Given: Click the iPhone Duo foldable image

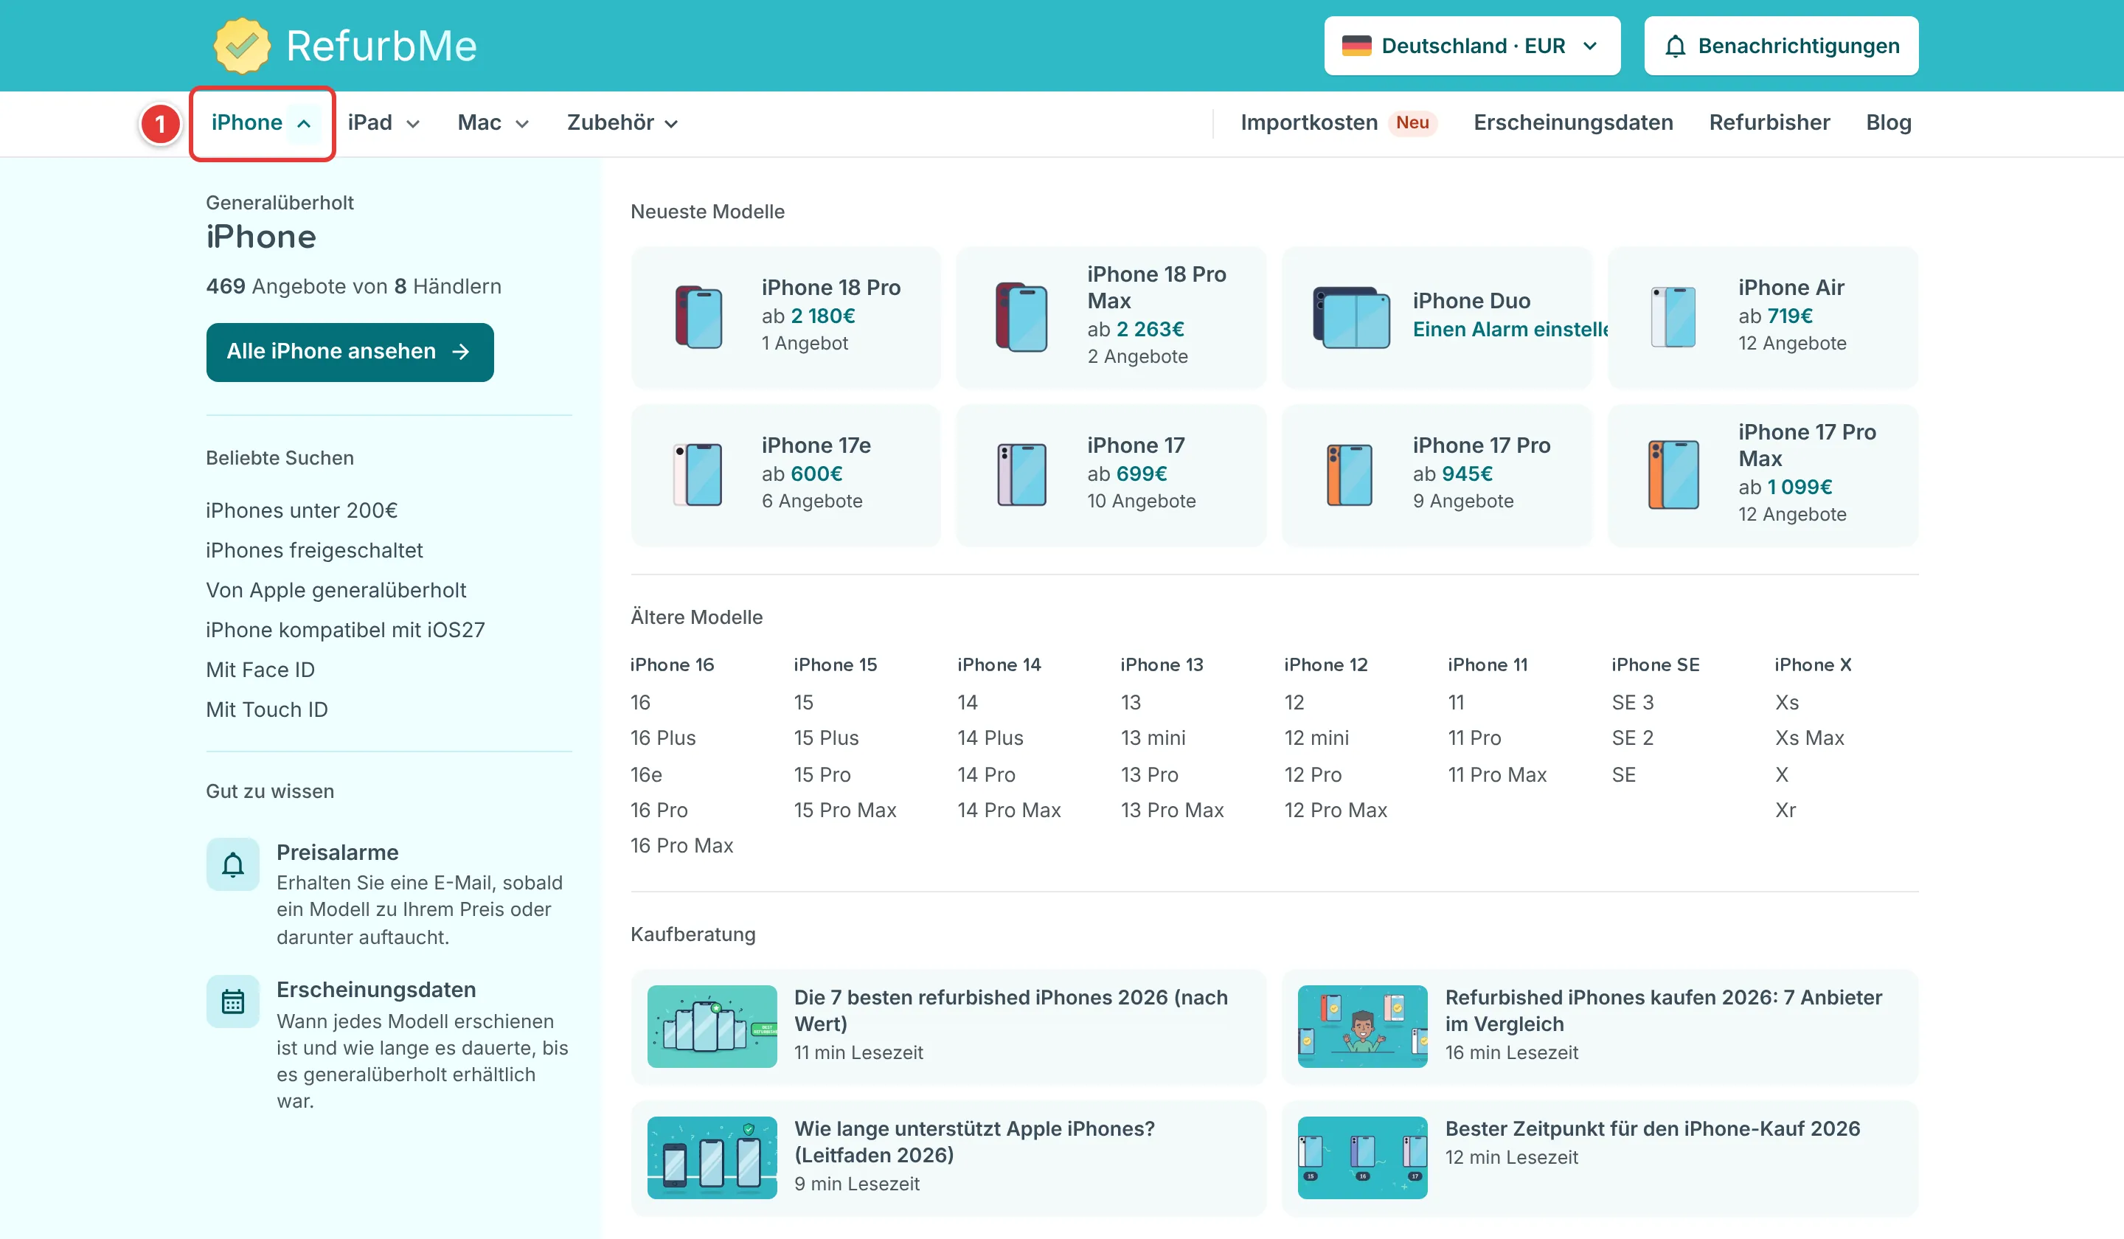Looking at the screenshot, I should pos(1351,317).
